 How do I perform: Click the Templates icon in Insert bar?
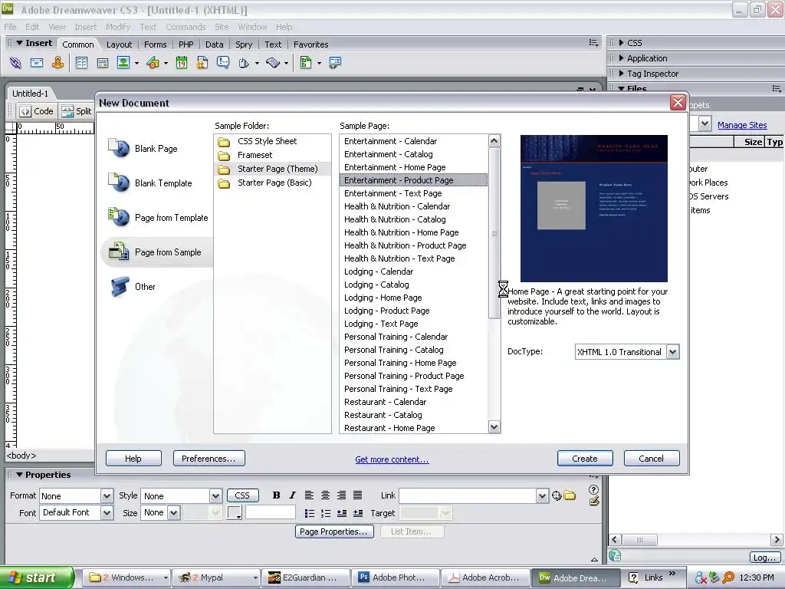305,63
